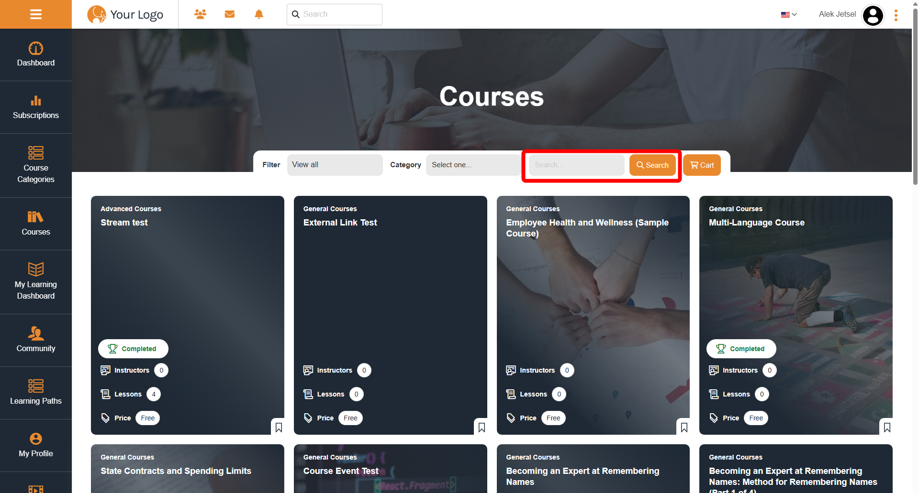Bookmark the Stream test course
Screen dimensions: 919x493
(x=279, y=428)
